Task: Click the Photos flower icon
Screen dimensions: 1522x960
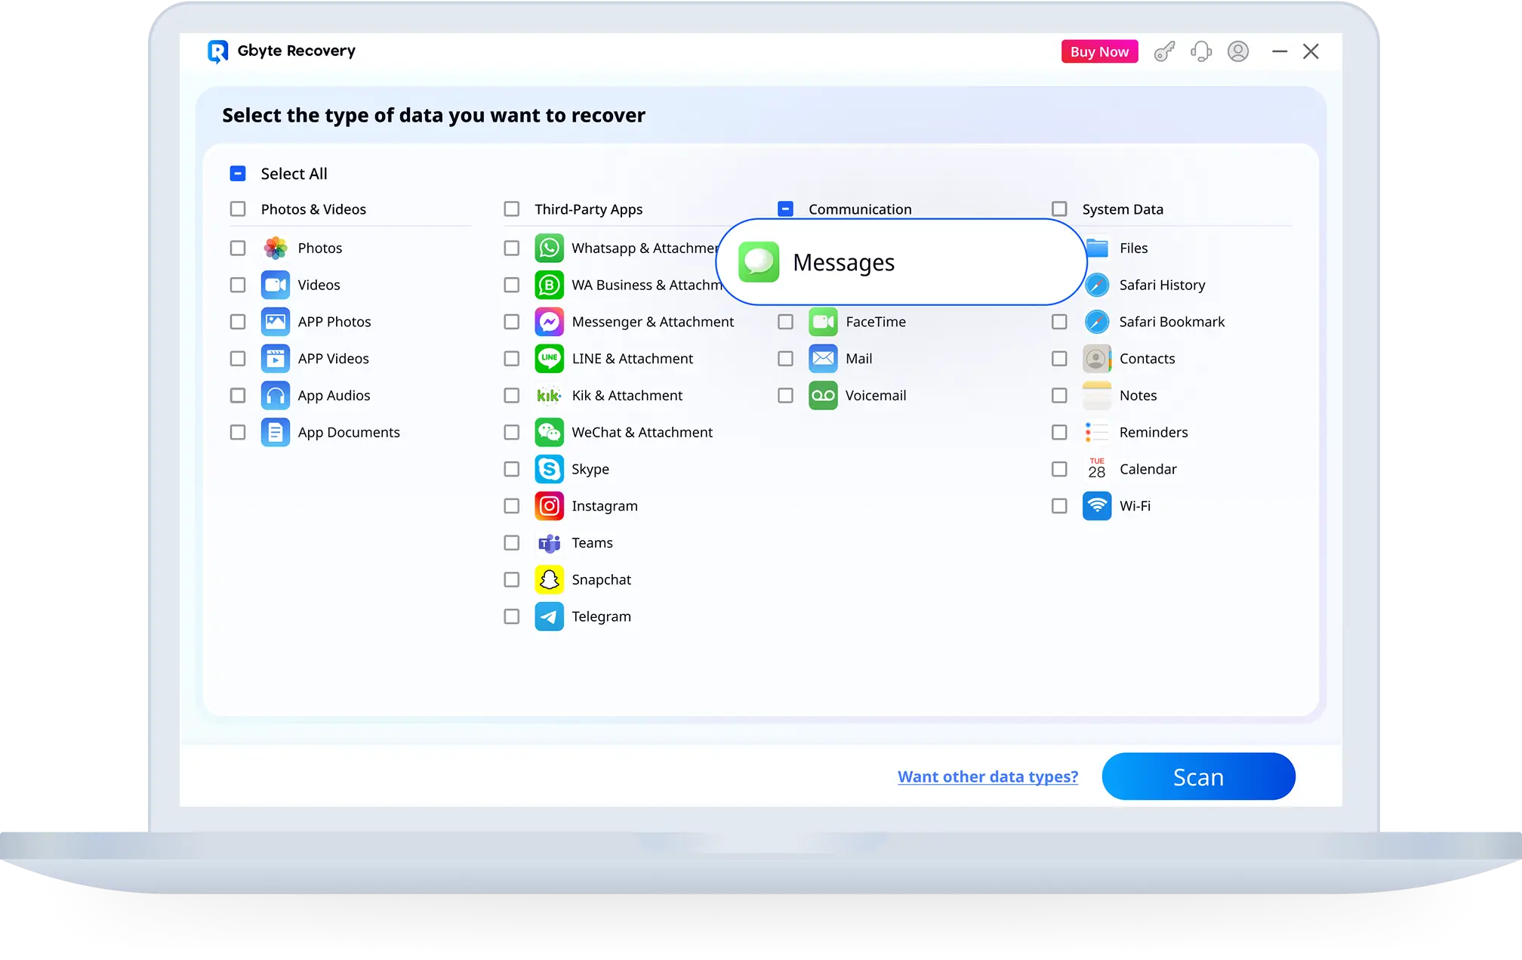Action: 276,248
